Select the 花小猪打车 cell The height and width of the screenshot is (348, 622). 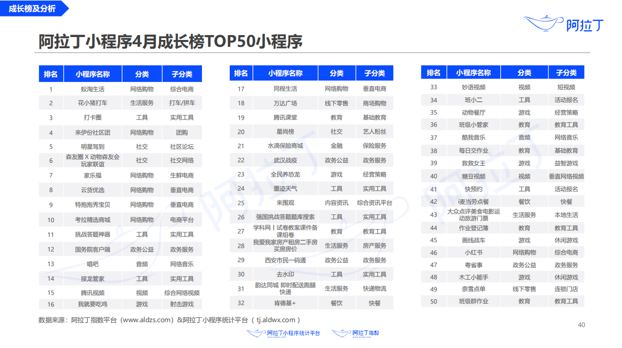tap(93, 103)
